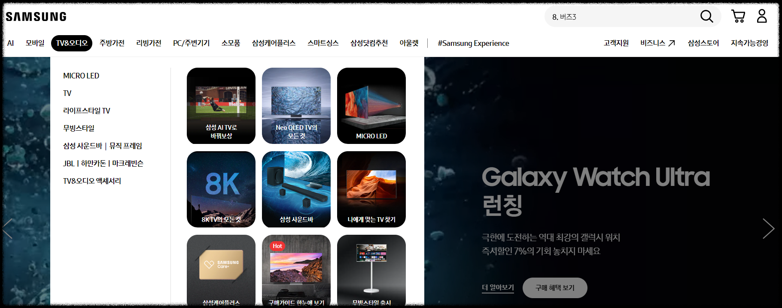Open the 리빙가전 menu

pos(149,43)
